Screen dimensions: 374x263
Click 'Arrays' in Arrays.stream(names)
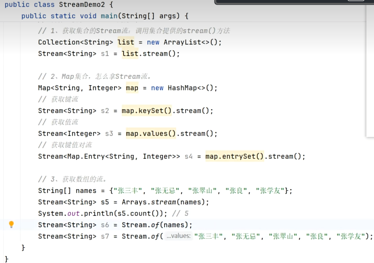coord(134,202)
